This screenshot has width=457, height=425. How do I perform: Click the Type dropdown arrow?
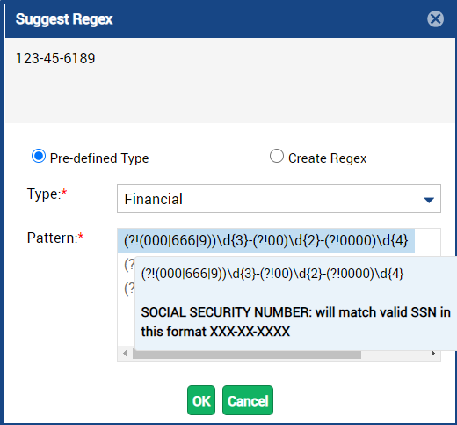point(429,200)
